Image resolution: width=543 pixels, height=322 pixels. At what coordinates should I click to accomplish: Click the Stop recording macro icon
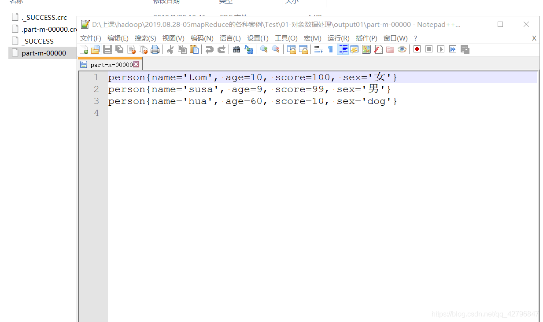pyautogui.click(x=428, y=49)
